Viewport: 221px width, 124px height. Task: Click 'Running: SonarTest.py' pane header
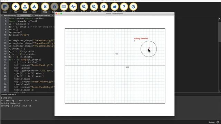pos(9,94)
